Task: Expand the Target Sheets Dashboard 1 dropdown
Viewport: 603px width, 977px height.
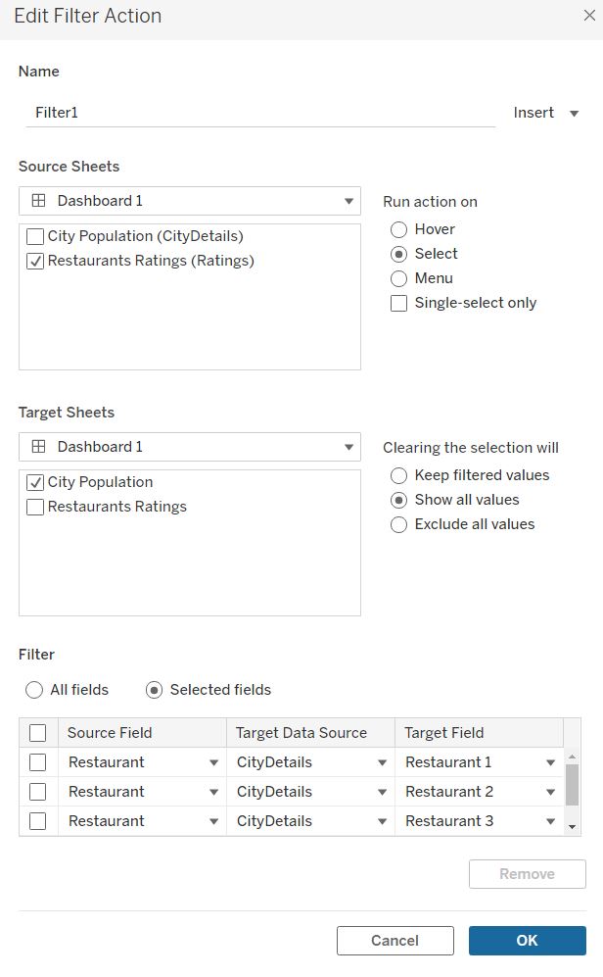Action: click(348, 448)
